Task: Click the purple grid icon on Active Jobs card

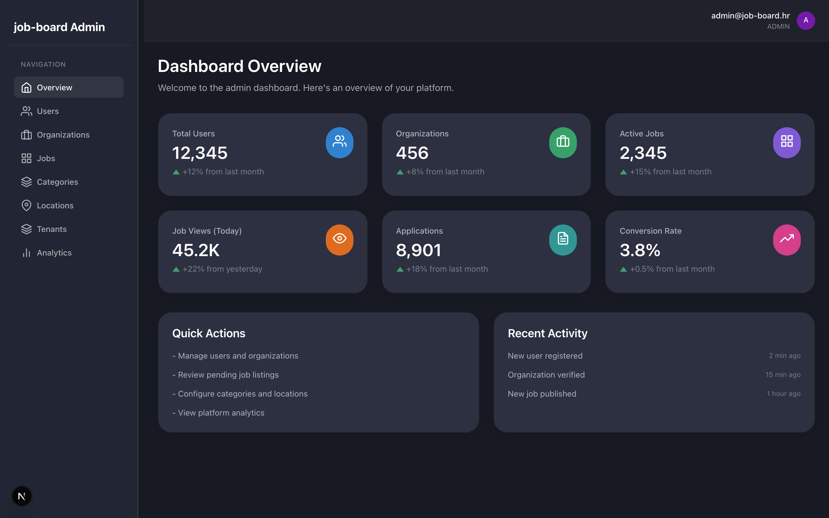Action: 787,143
